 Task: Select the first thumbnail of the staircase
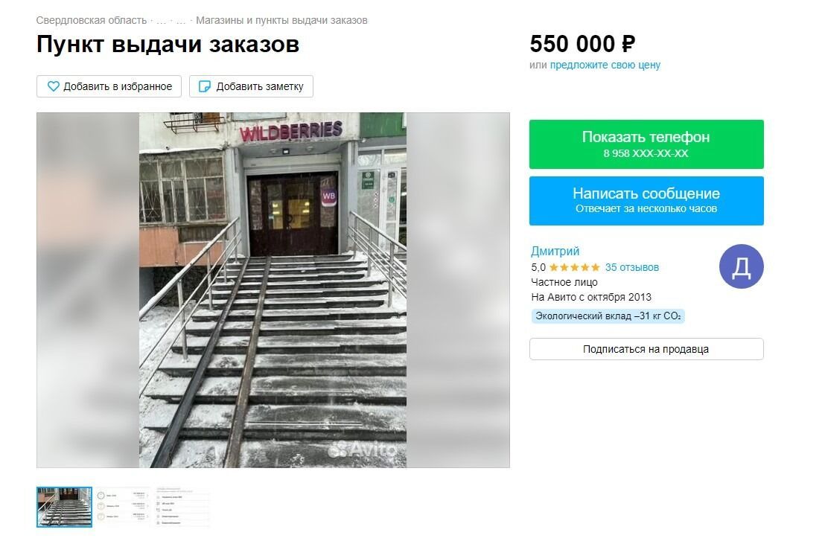64,507
